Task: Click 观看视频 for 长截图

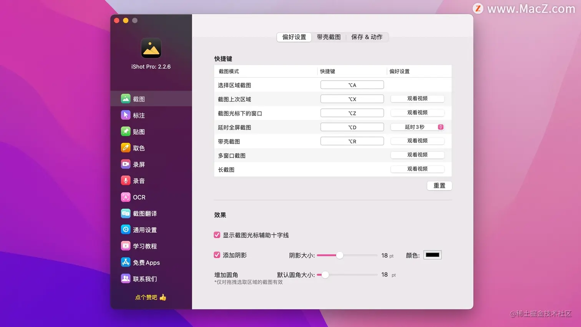Action: pyautogui.click(x=417, y=169)
